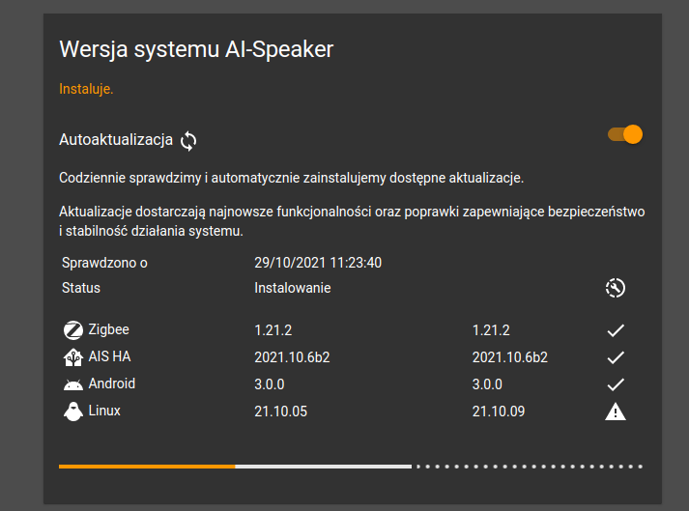Click the refresh icon beside Autoaktualizacja

point(188,141)
